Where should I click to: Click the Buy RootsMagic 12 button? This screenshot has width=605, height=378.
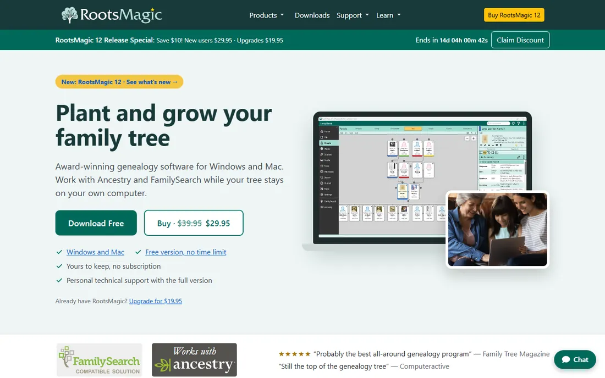(514, 15)
